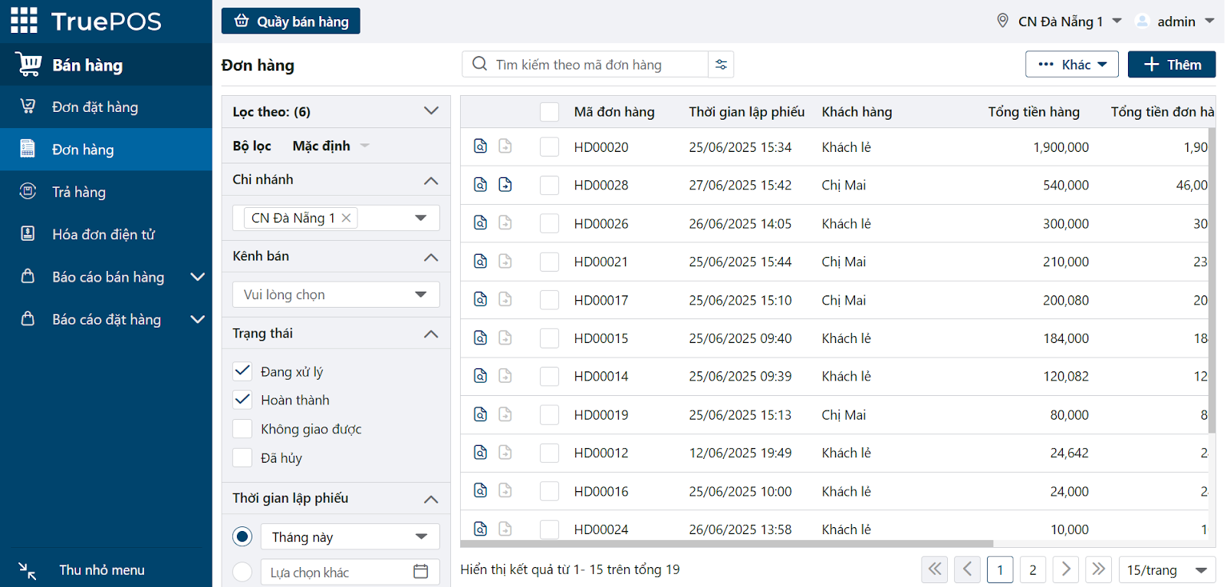The height and width of the screenshot is (587, 1227).
Task: Select the Lựa chọn khác radio button
Action: pyautogui.click(x=242, y=572)
